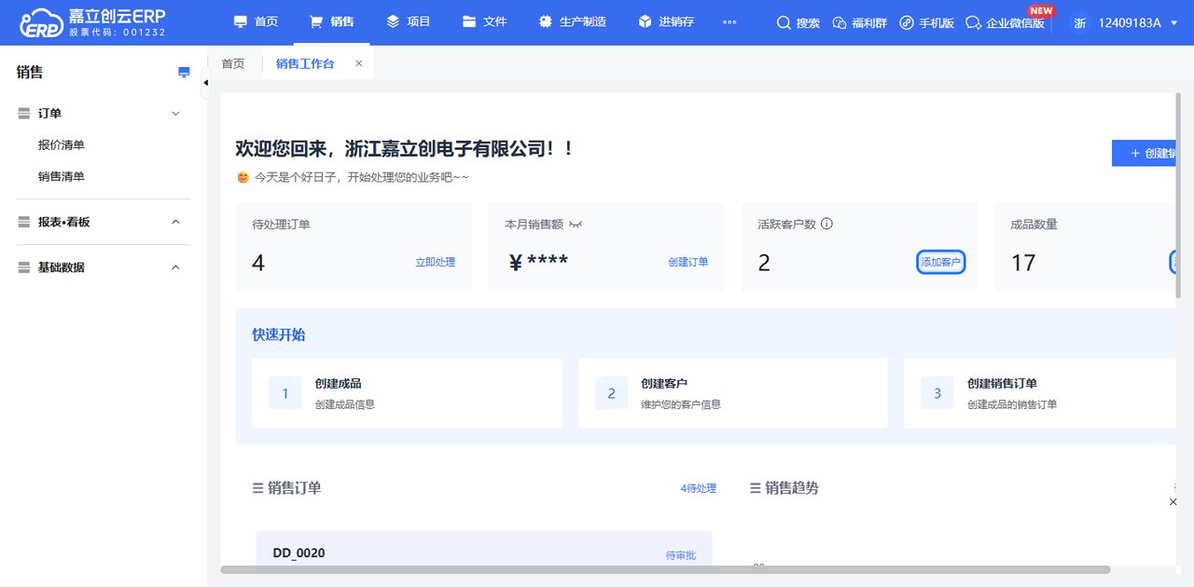Click the blue 创建 button at top right

point(1145,153)
